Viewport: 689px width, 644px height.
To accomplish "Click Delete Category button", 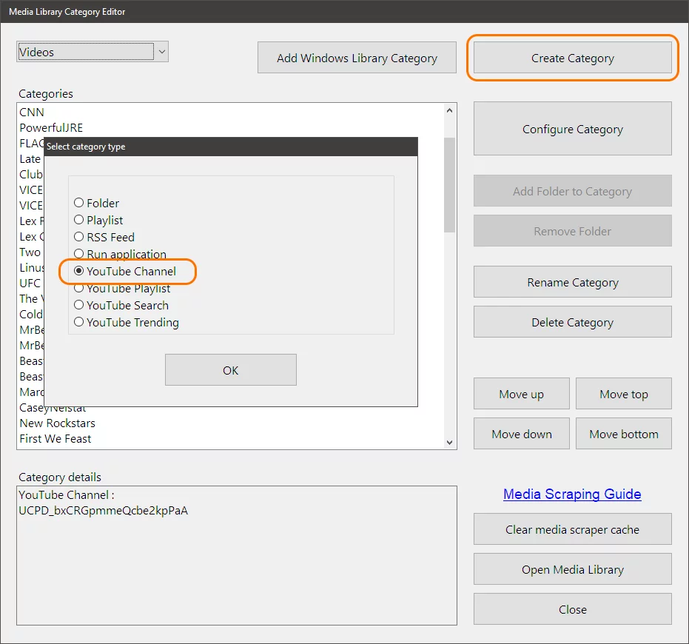I will click(x=573, y=322).
